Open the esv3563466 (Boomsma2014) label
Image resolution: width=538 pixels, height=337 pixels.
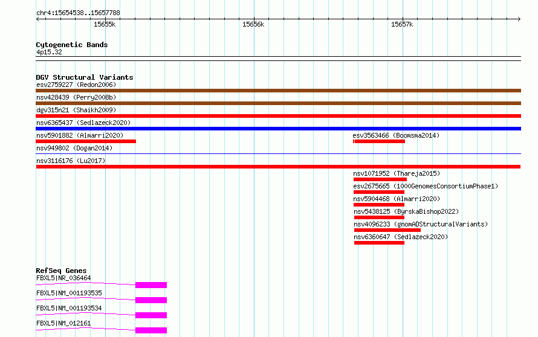tap(396, 135)
